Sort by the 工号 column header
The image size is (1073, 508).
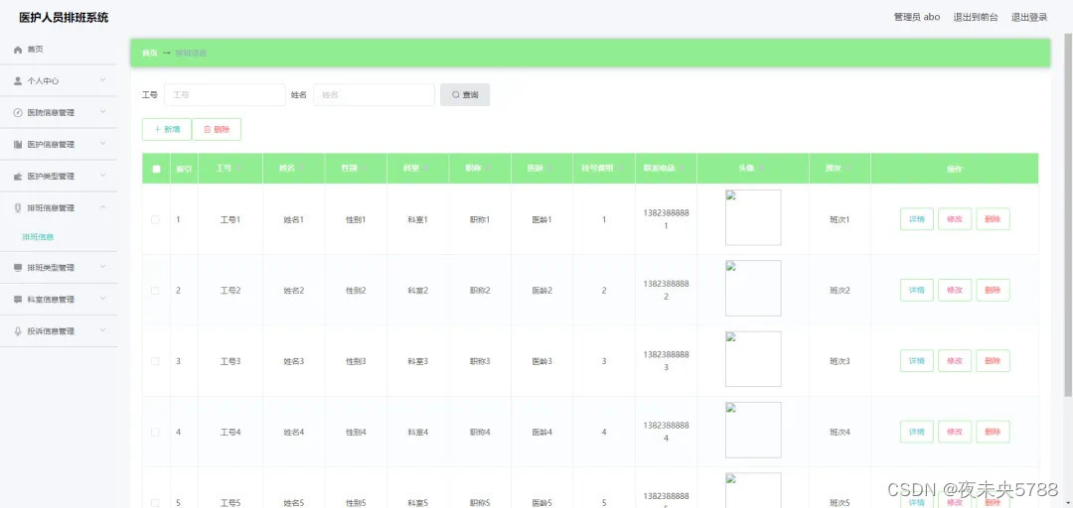coord(230,169)
